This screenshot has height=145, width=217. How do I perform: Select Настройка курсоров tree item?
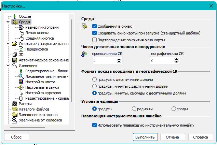tap(43, 93)
